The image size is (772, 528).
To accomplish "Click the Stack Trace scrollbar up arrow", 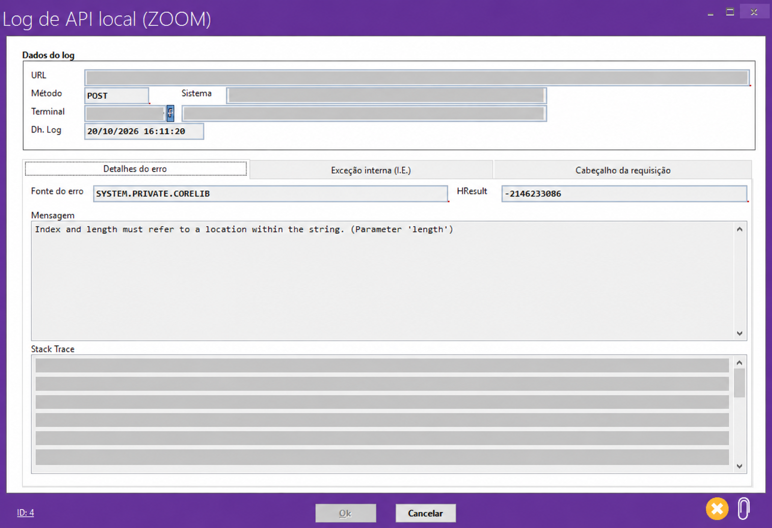I will (x=740, y=363).
